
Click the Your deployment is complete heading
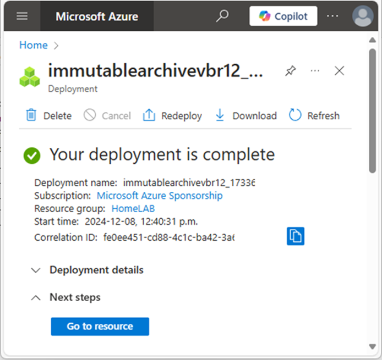click(162, 155)
